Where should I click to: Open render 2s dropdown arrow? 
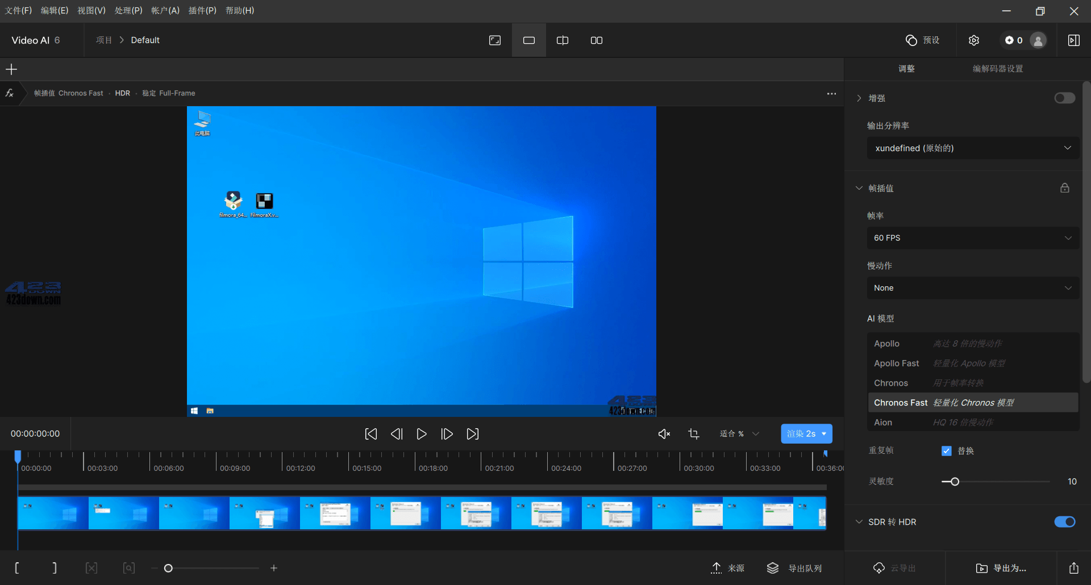(x=824, y=434)
